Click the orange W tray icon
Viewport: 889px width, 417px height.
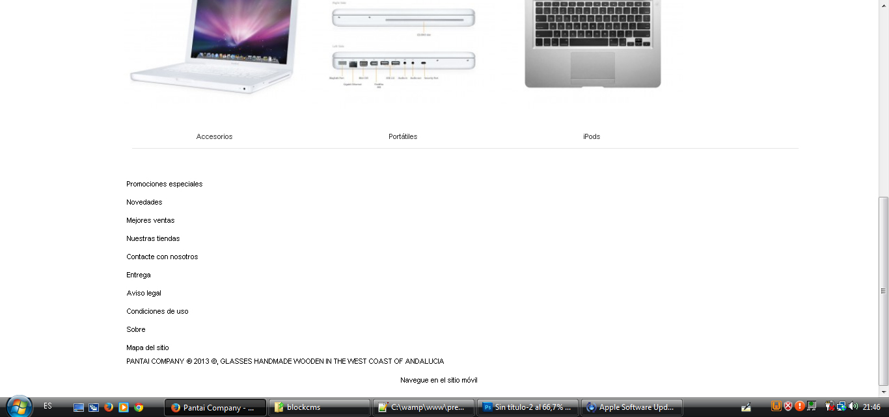[x=776, y=407]
